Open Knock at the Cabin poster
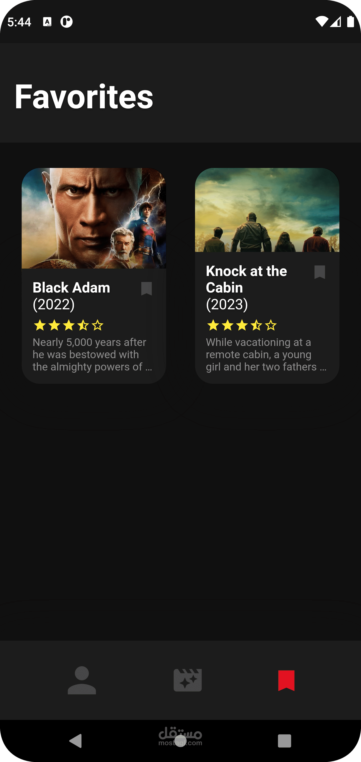Viewport: 361px width, 762px height. pos(267,210)
